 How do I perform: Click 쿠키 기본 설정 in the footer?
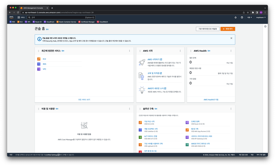(x=261, y=155)
